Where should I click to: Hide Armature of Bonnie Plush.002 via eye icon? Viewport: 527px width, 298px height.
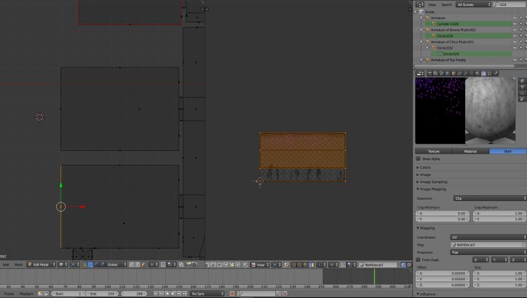click(x=515, y=30)
